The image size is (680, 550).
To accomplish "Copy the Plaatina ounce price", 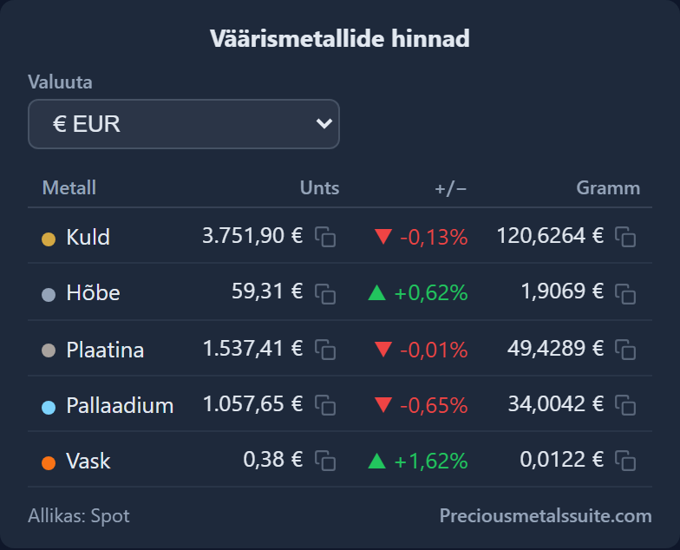I will [325, 350].
